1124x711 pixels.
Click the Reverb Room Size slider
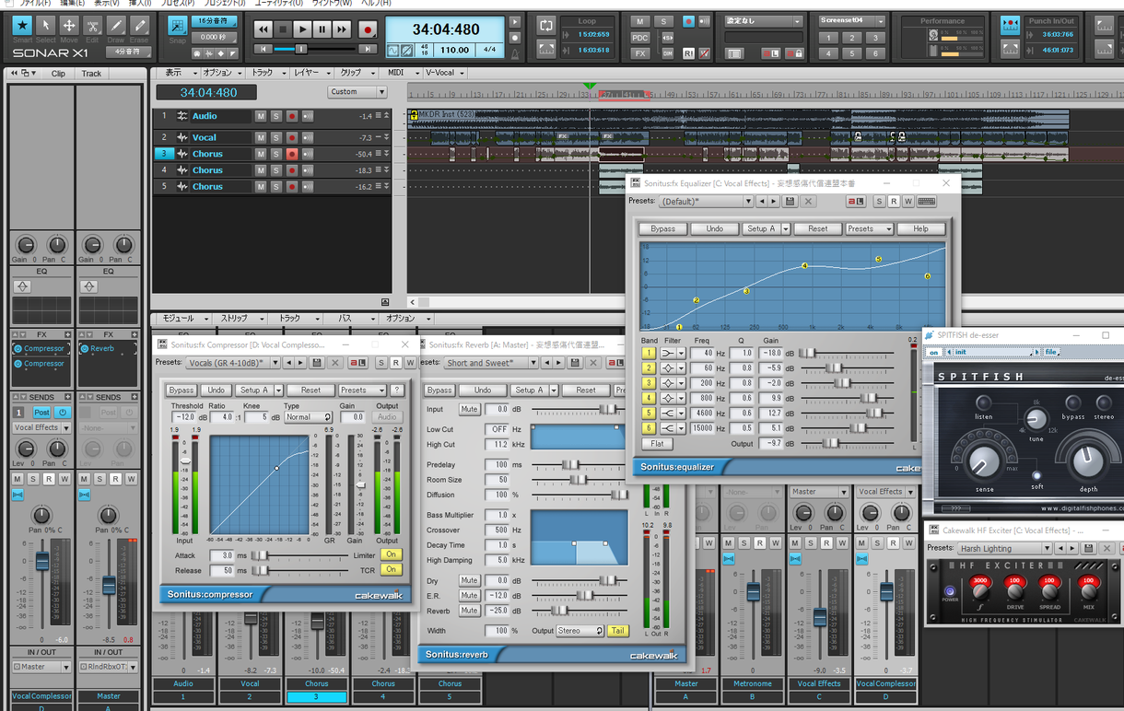580,480
